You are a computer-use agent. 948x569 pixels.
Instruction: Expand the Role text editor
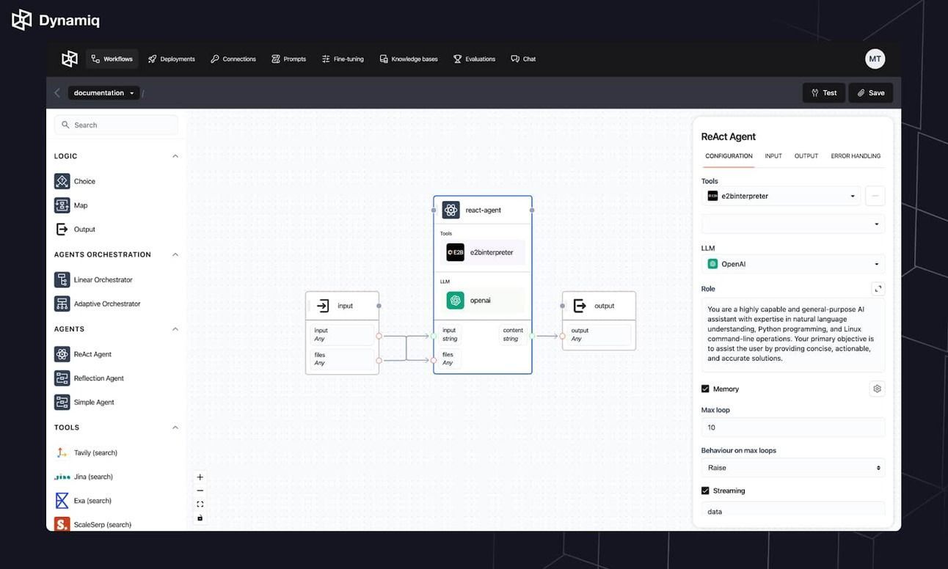pyautogui.click(x=878, y=289)
